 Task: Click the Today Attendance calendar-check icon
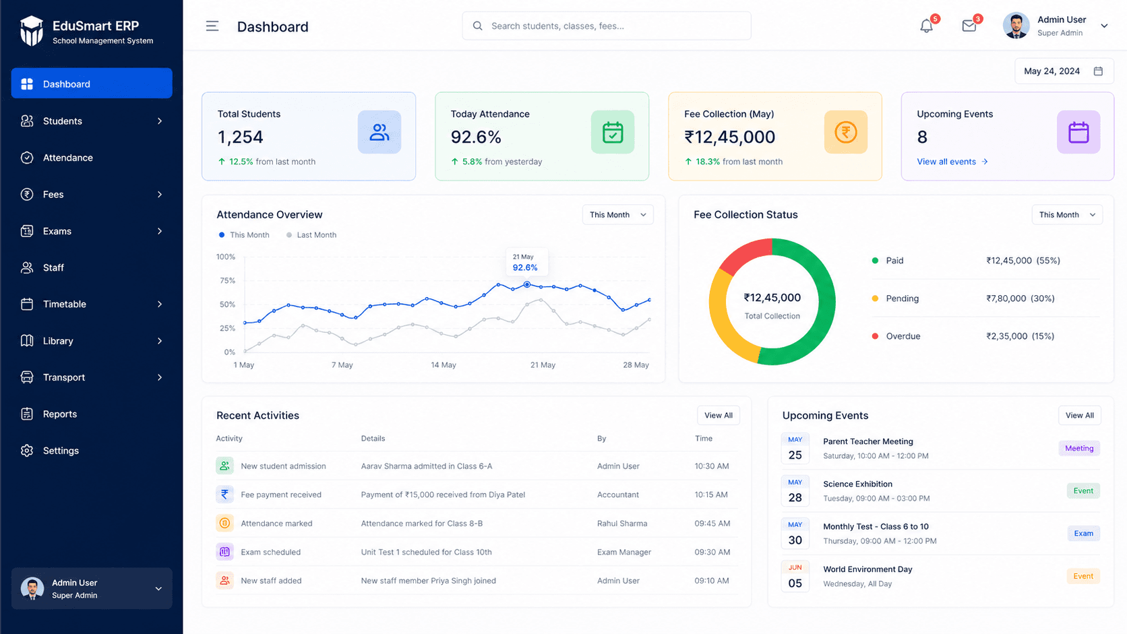613,132
